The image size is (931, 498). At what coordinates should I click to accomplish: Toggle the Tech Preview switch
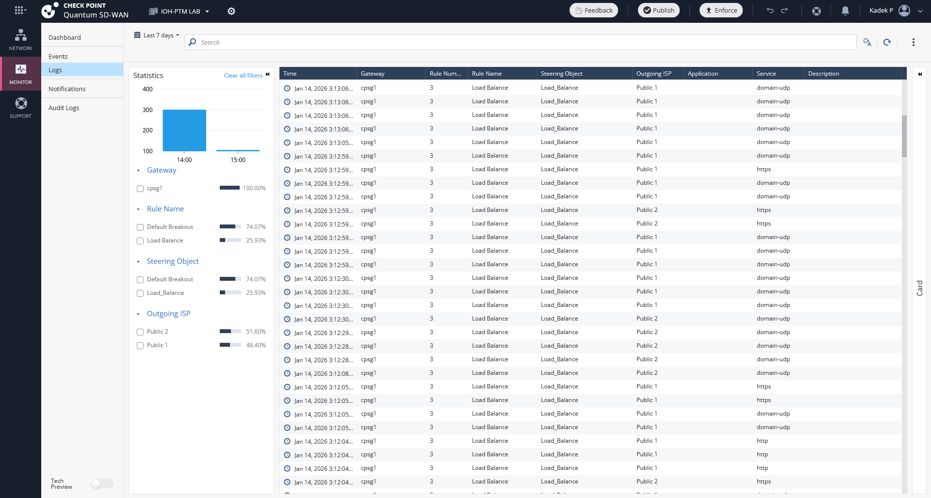point(102,483)
